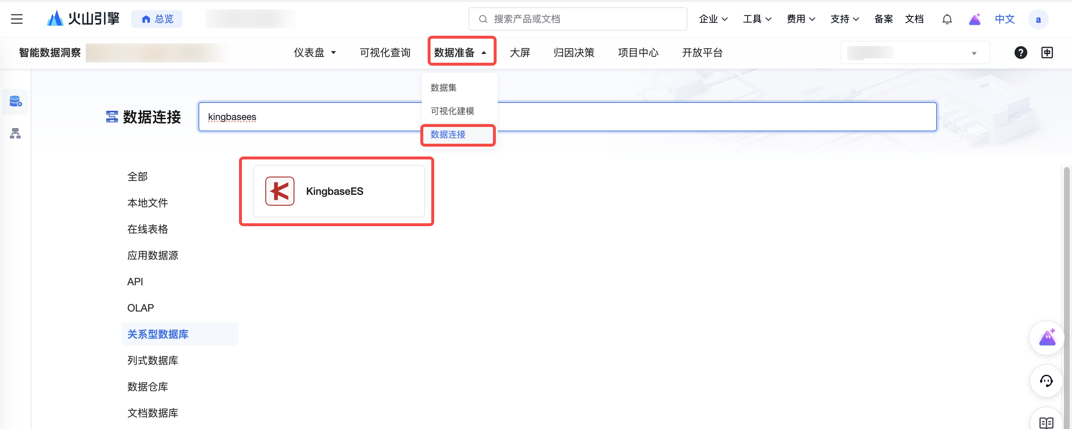Click the add panel icon near help
Image resolution: width=1072 pixels, height=429 pixels.
[1047, 53]
